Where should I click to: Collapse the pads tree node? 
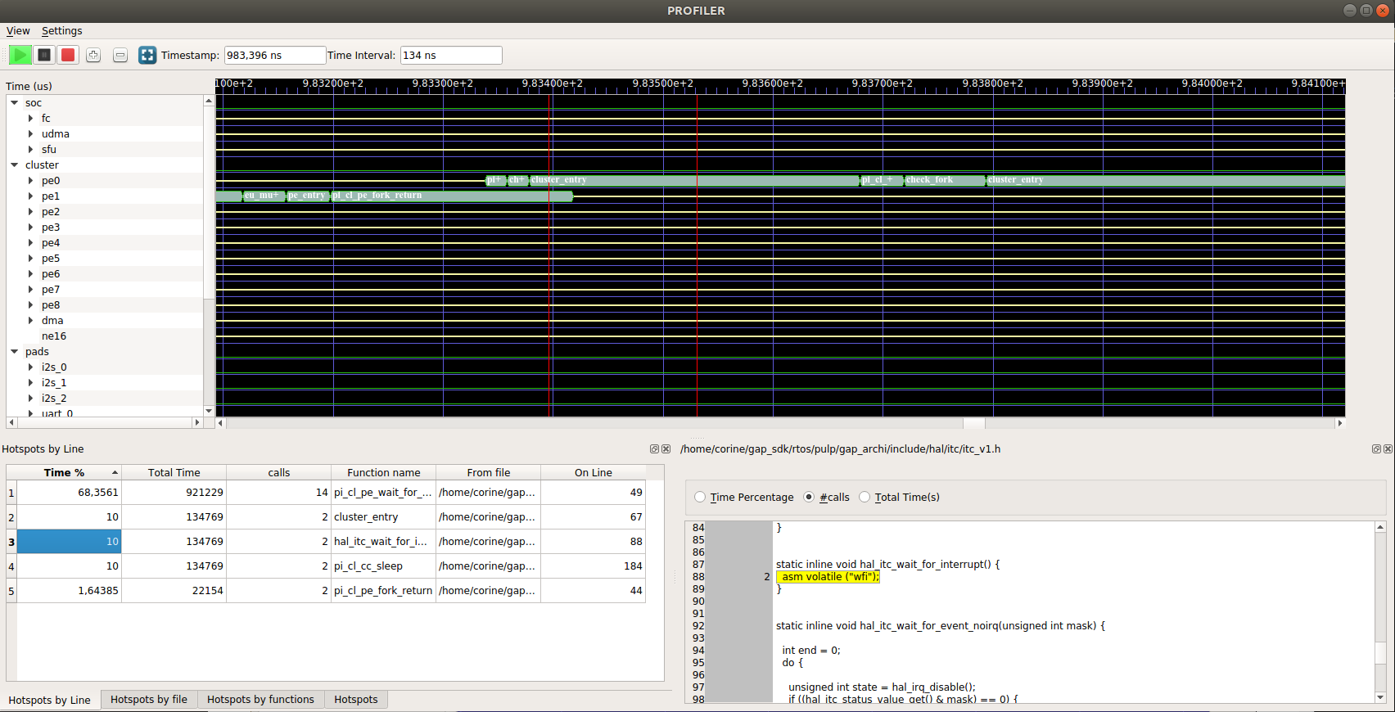pyautogui.click(x=15, y=351)
